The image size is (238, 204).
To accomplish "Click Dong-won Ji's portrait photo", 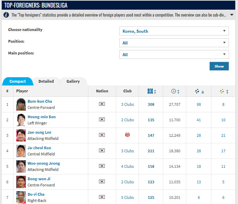I will tap(21, 182).
